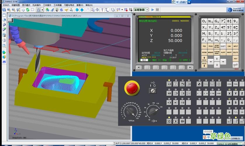
Task: Open the 机床操作 menu
Action: 37,5
